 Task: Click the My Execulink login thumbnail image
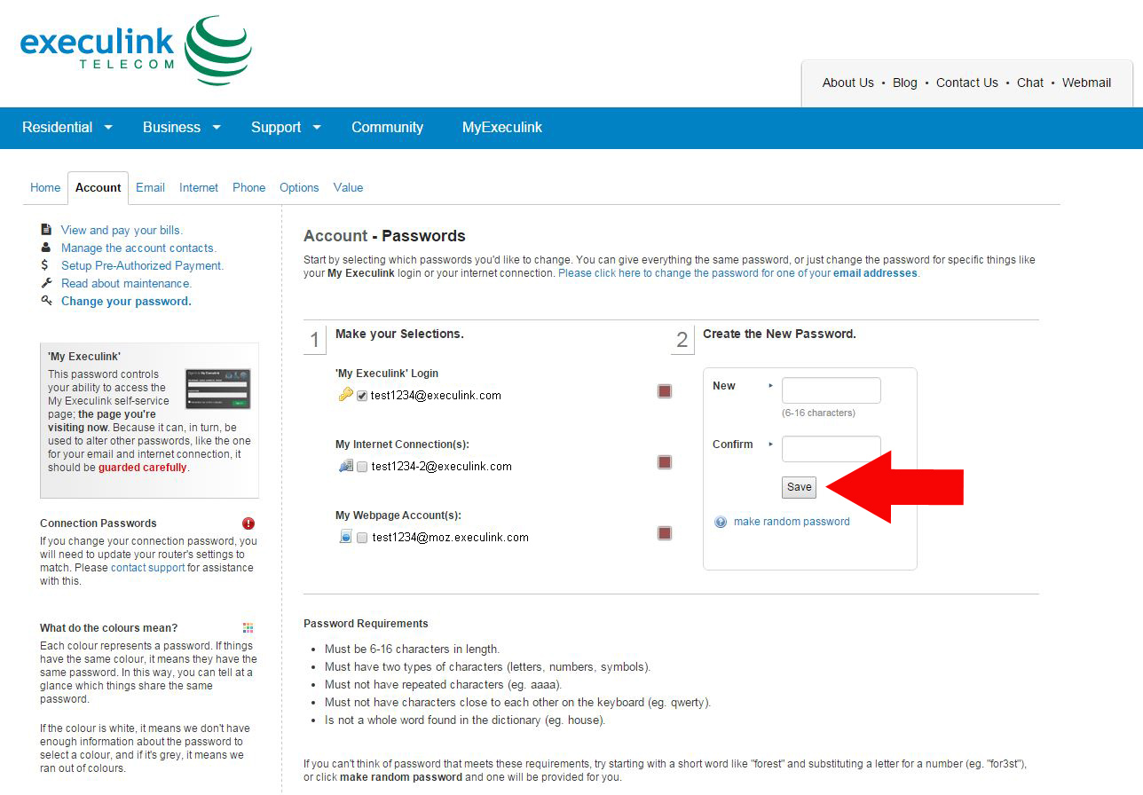pyautogui.click(x=217, y=389)
